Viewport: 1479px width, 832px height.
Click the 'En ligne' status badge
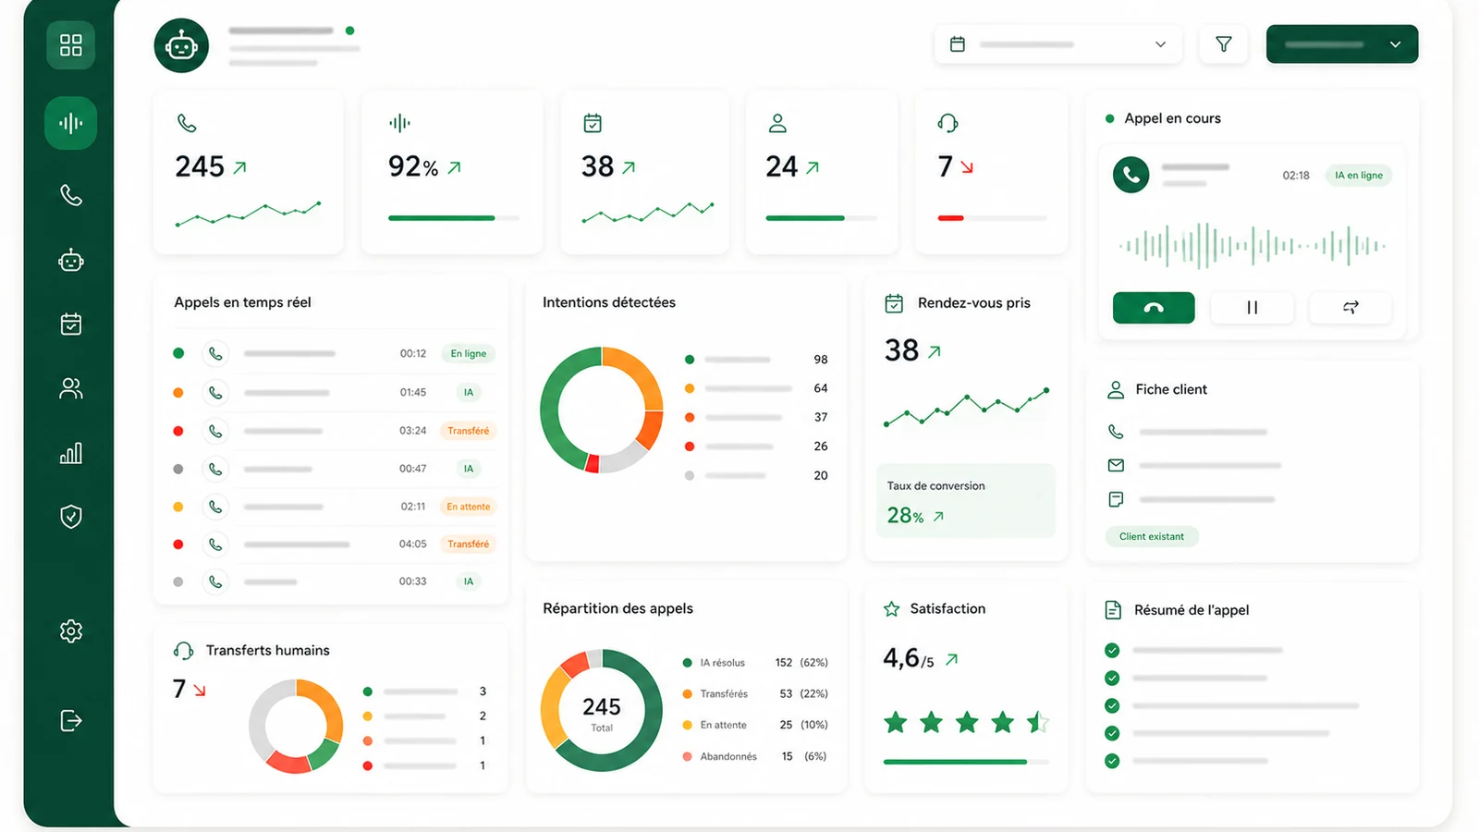(x=469, y=353)
